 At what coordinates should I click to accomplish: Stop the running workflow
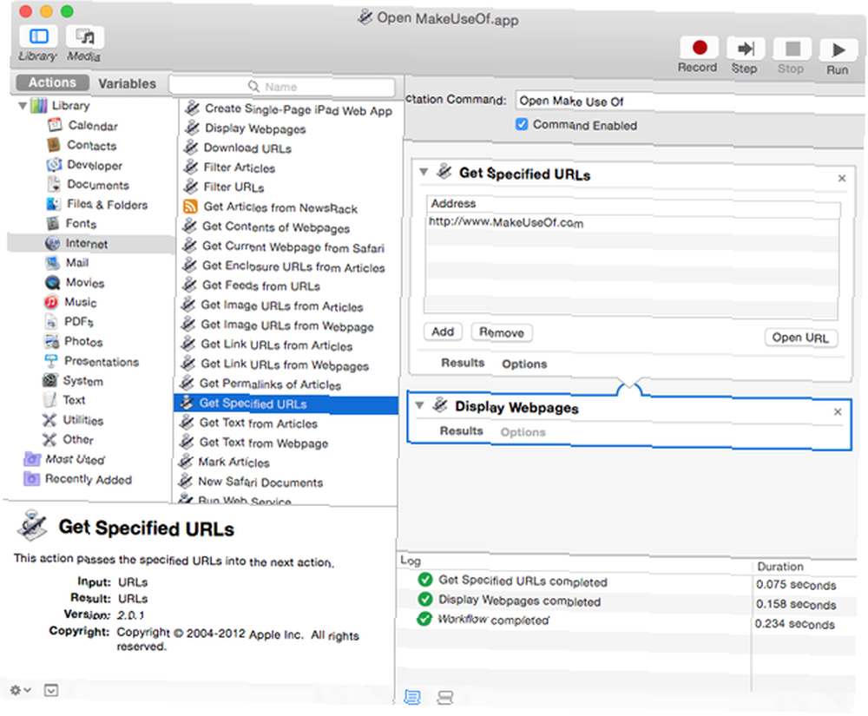pos(792,49)
